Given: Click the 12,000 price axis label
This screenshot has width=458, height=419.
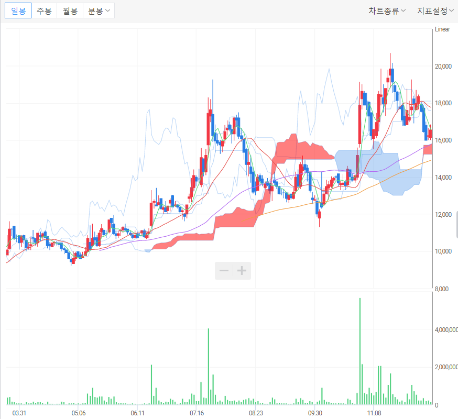Looking at the screenshot, I should (443, 214).
